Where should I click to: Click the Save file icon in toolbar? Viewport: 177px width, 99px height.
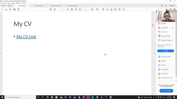[2, 10]
